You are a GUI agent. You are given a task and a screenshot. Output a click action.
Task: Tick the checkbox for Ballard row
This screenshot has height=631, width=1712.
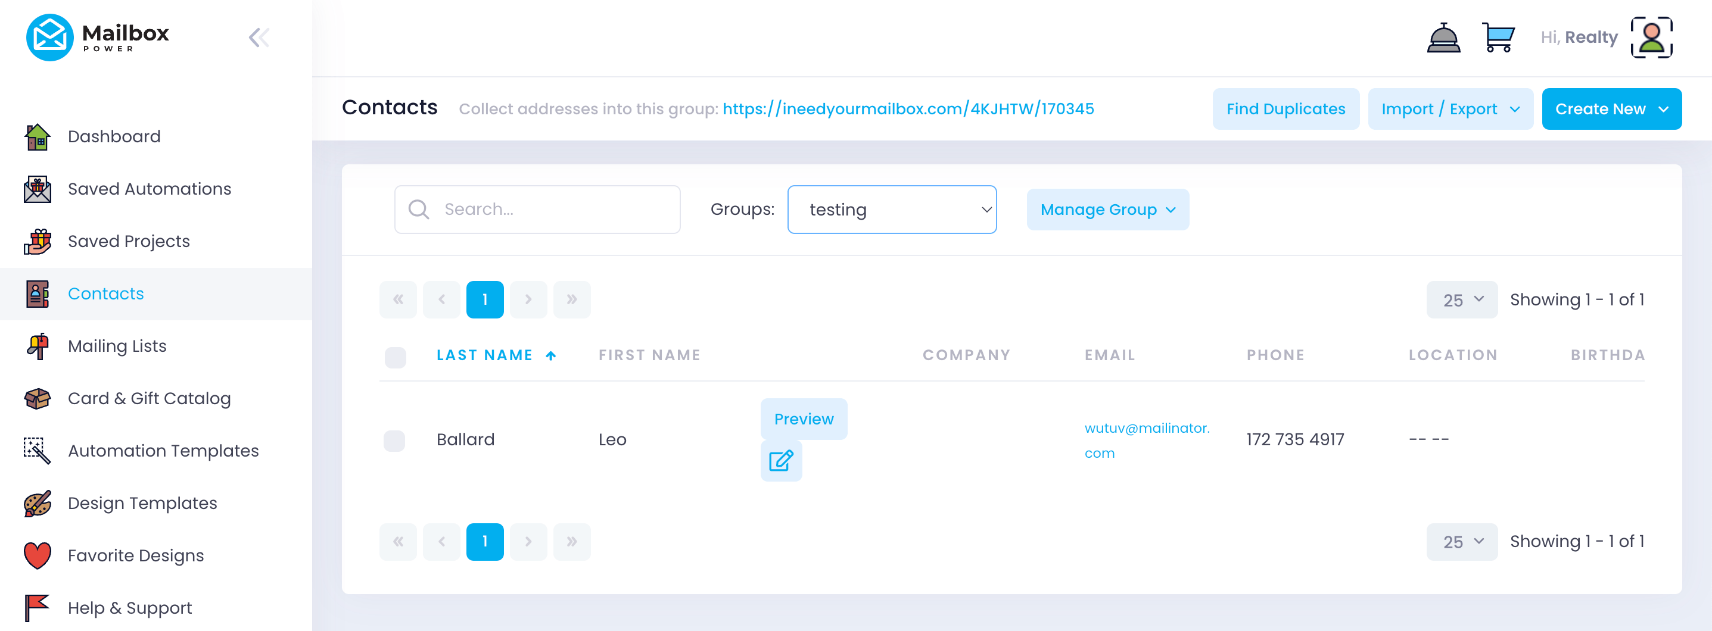click(x=395, y=441)
